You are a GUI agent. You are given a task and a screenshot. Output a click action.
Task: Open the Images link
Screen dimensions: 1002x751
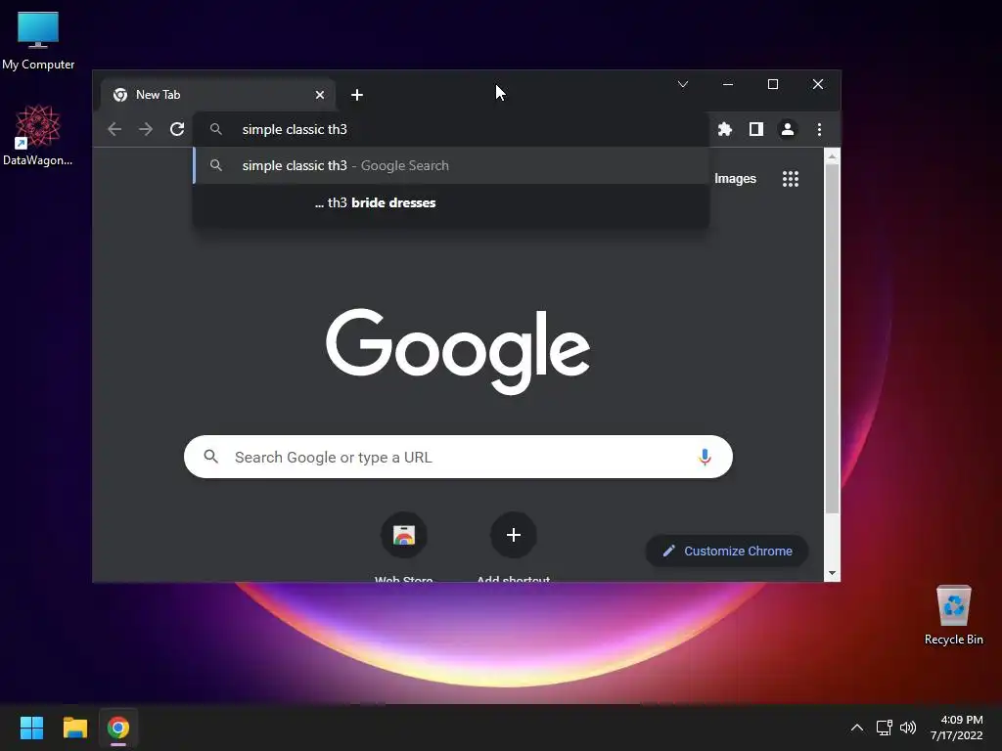pos(735,179)
